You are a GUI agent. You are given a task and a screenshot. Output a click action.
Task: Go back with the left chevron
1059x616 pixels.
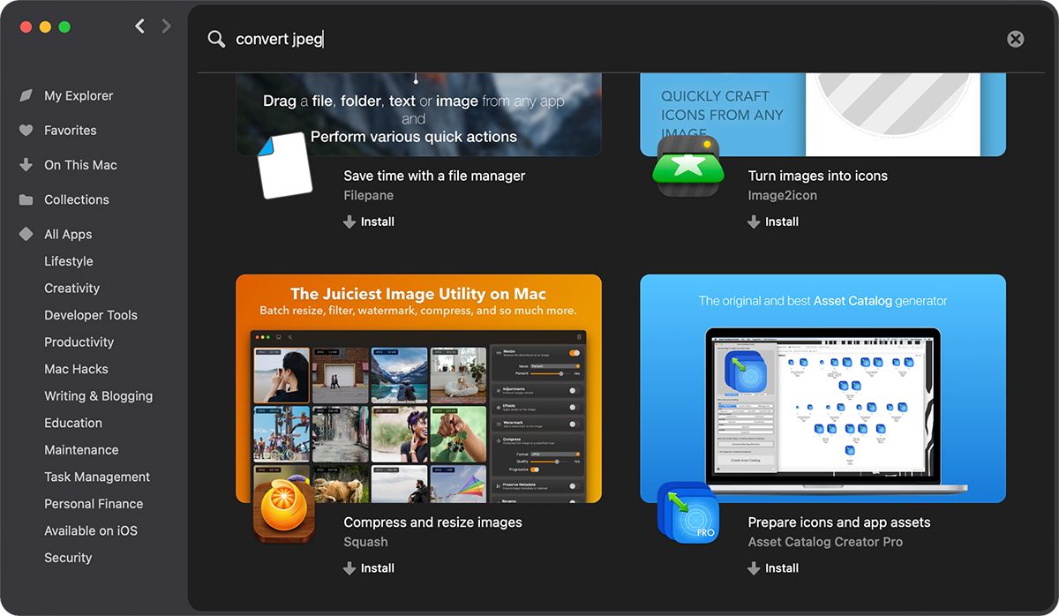139,26
